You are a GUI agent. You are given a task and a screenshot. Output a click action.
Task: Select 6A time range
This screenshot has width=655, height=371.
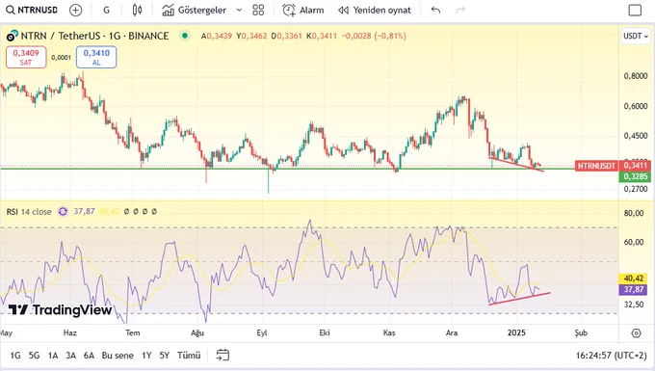(x=89, y=356)
